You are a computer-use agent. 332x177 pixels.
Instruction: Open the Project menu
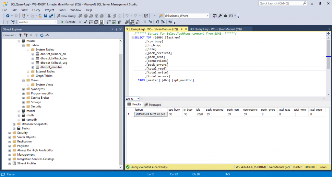[x=49, y=10]
